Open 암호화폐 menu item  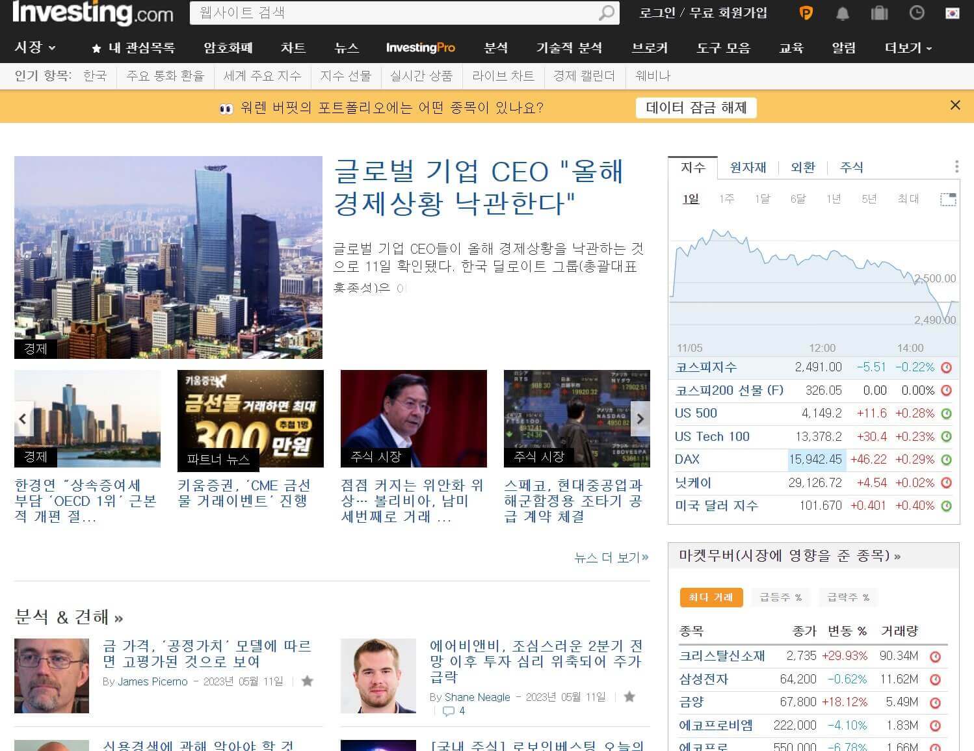[x=228, y=48]
